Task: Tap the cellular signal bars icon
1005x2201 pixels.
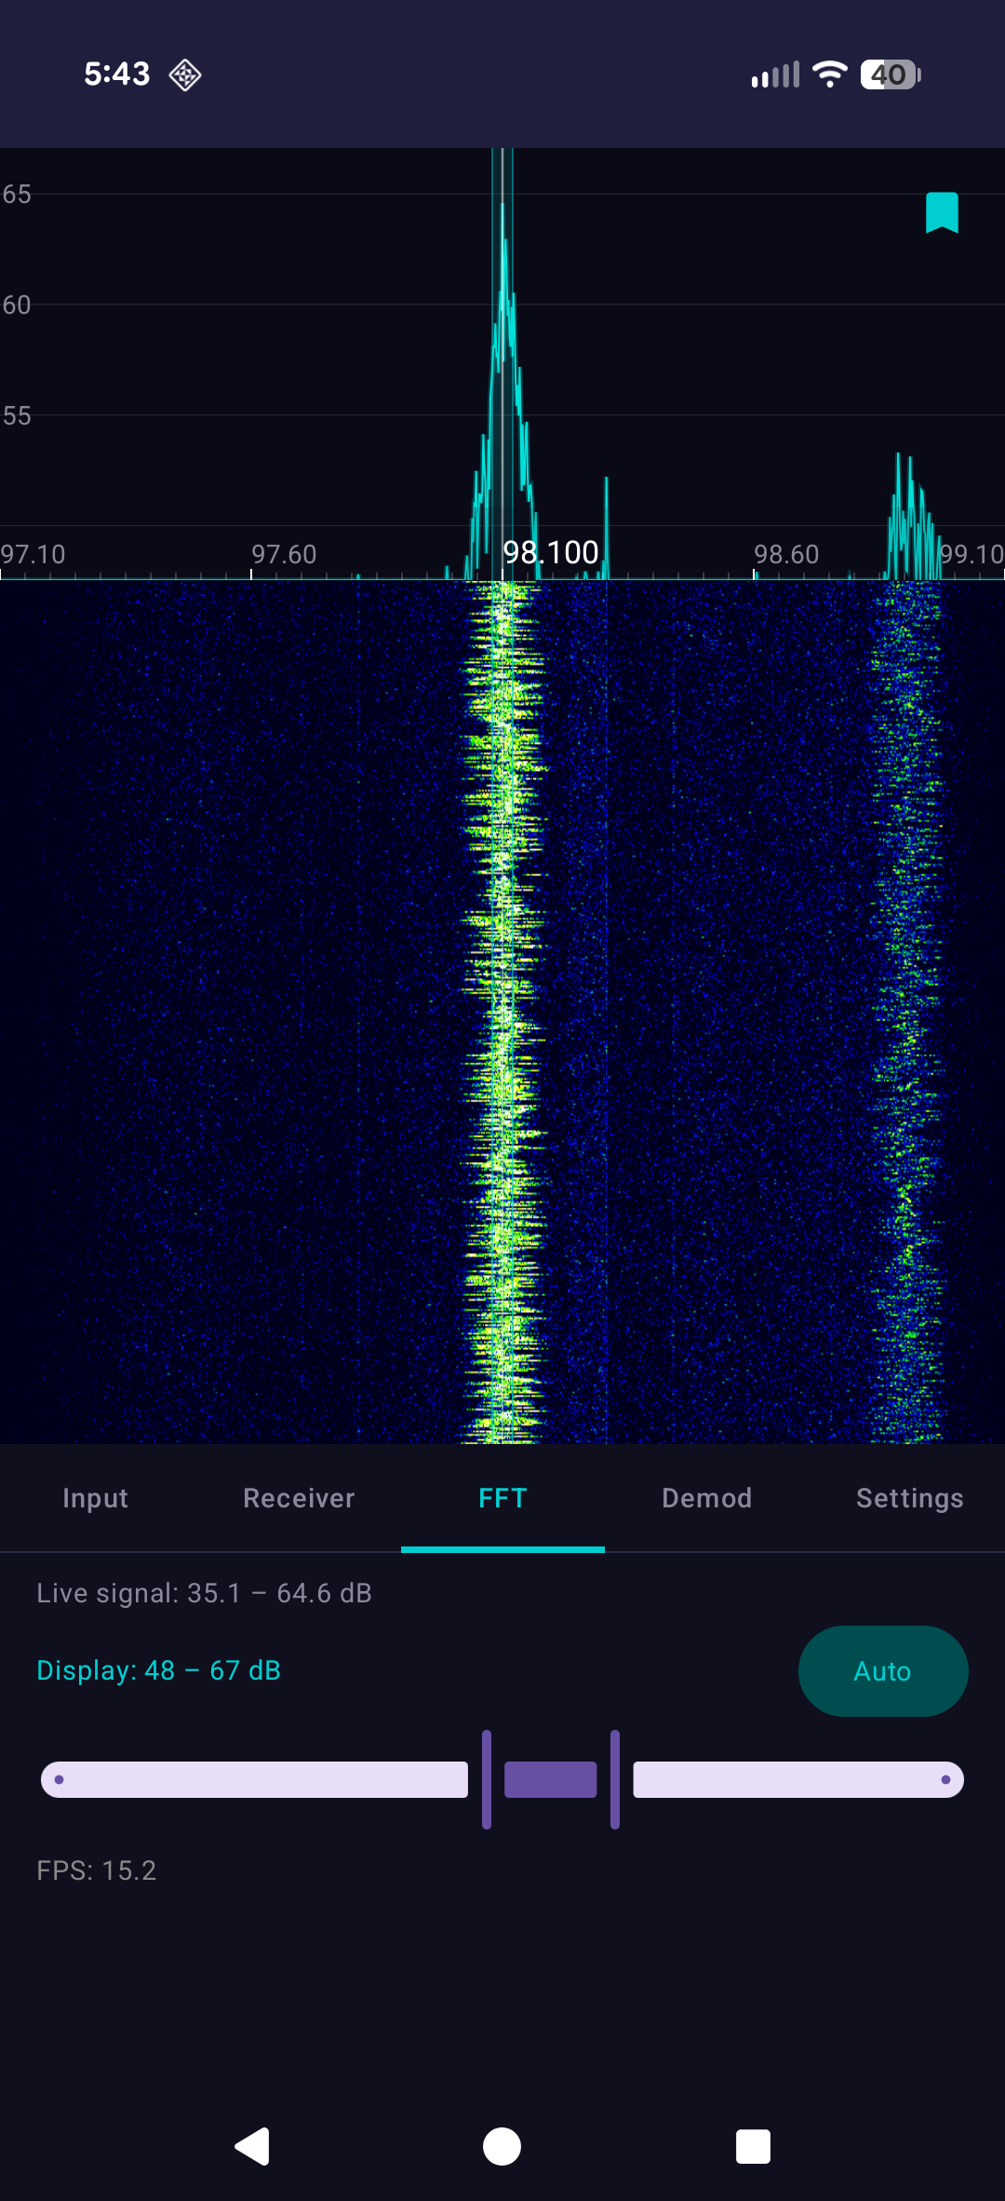Action: (x=775, y=75)
